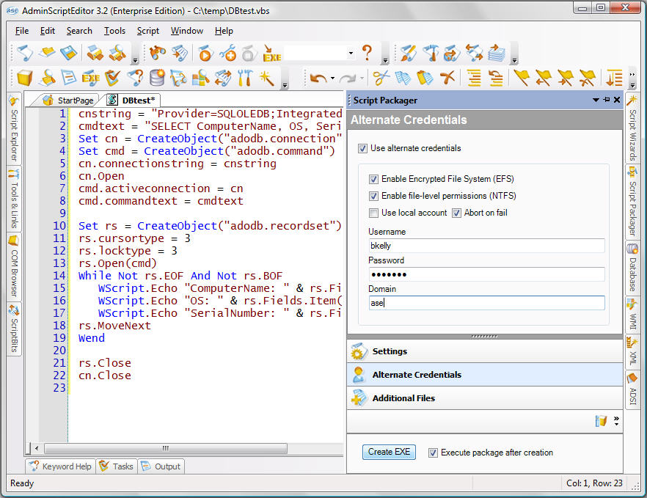The image size is (647, 498).
Task: Select Alternate Credentials section
Action: (485, 375)
